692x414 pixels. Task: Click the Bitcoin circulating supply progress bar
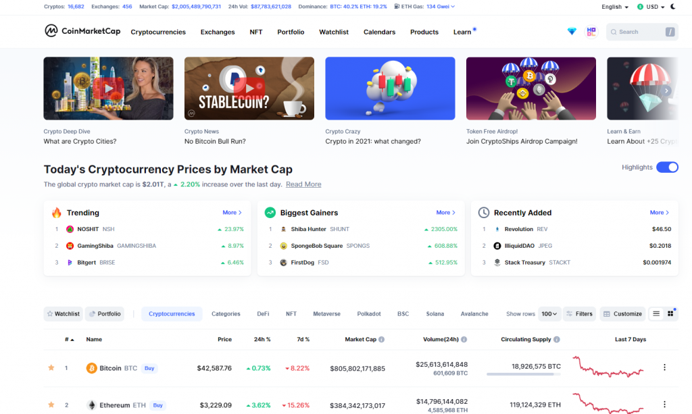[x=524, y=374]
